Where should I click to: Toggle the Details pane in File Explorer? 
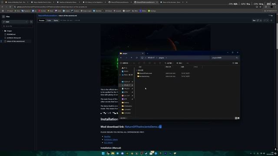235,63
